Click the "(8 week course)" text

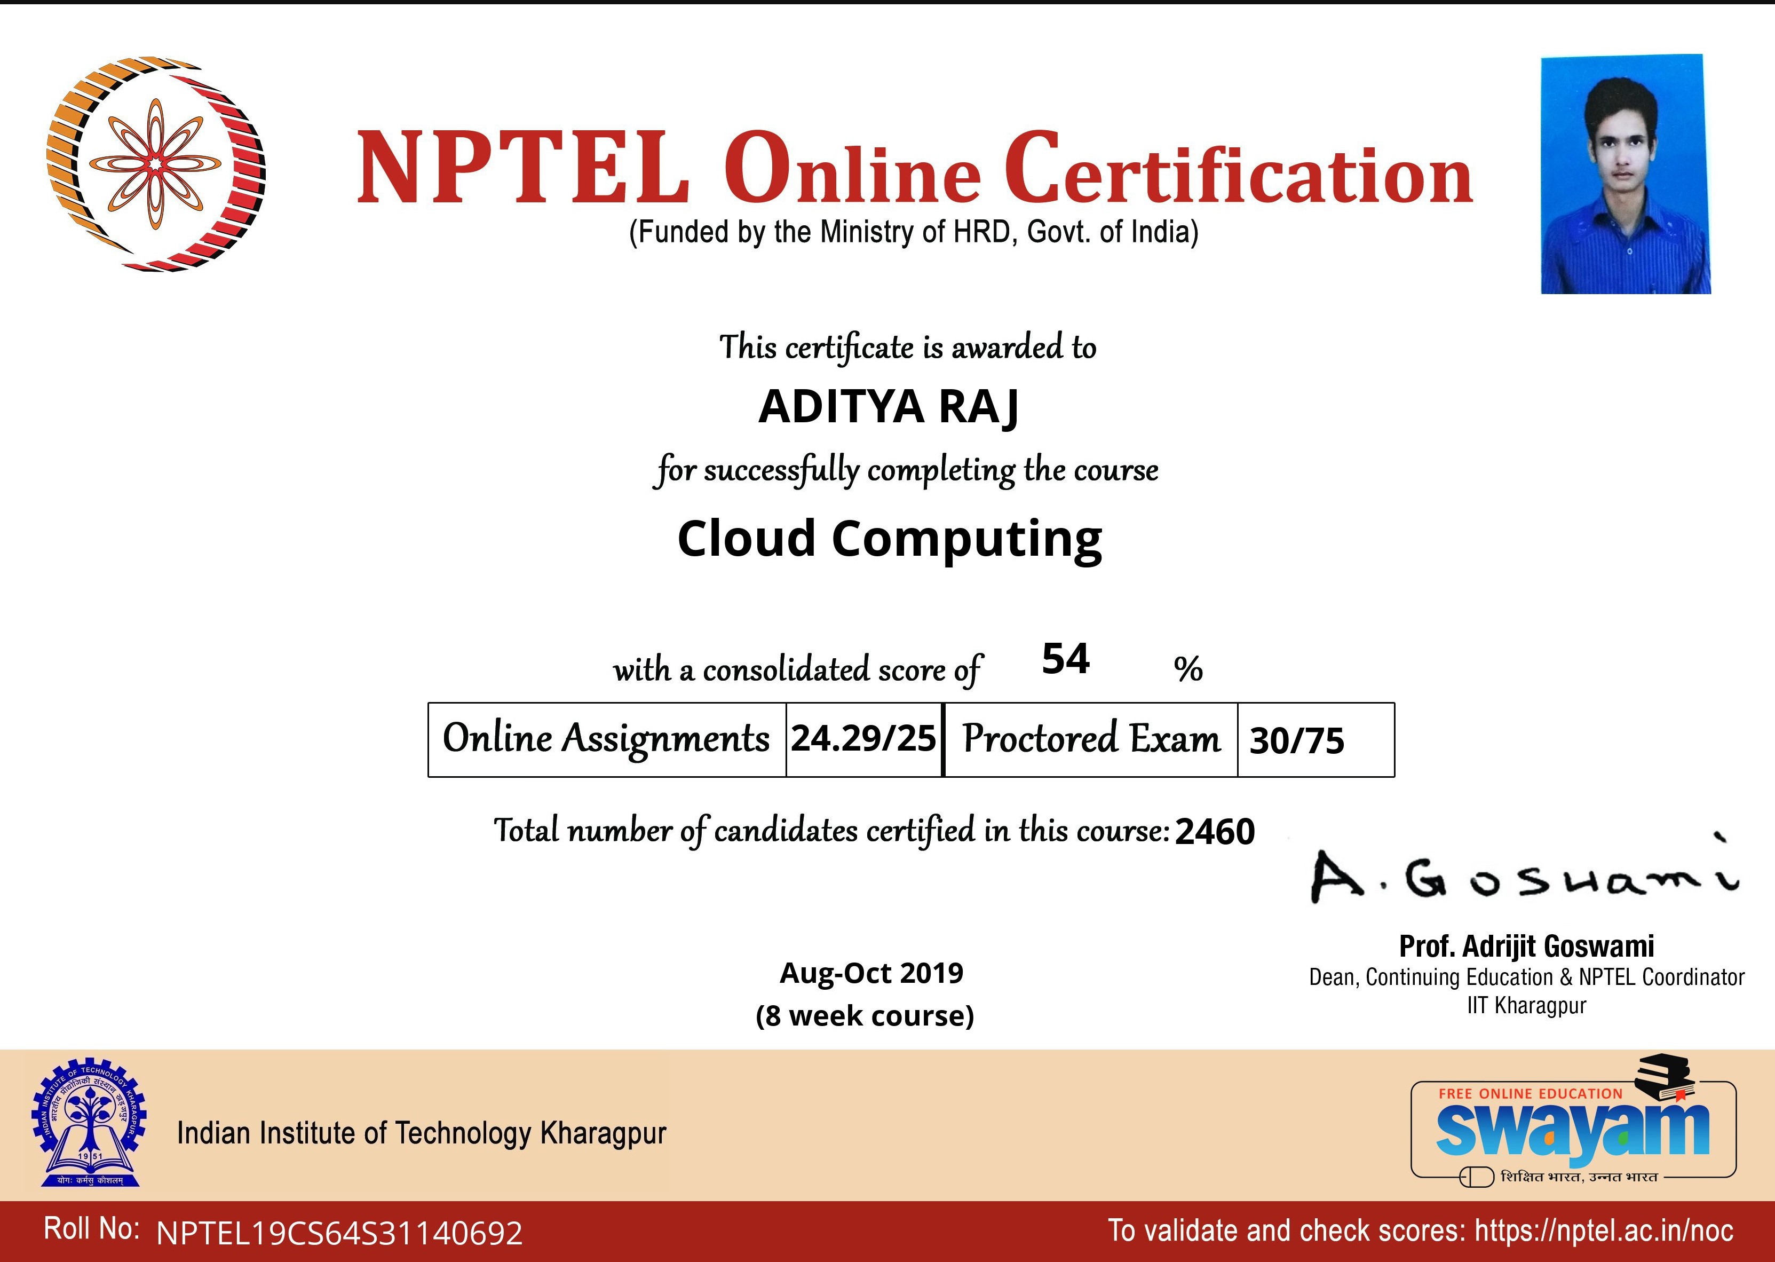(865, 1016)
